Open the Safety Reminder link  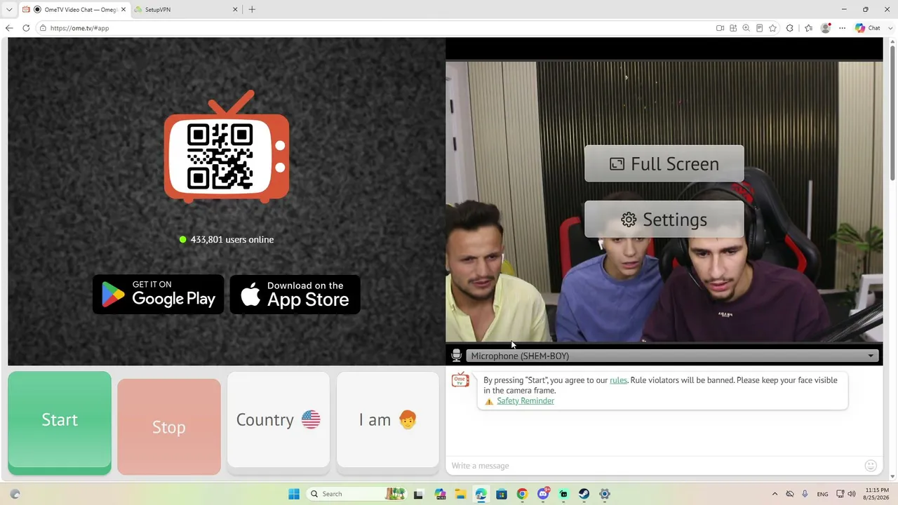click(525, 401)
